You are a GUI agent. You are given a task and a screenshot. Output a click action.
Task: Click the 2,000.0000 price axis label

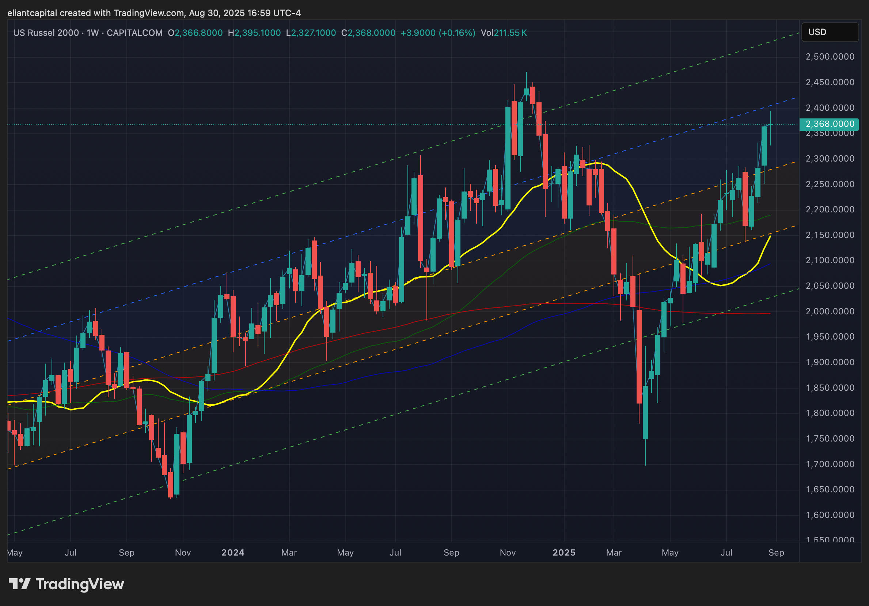pos(830,311)
